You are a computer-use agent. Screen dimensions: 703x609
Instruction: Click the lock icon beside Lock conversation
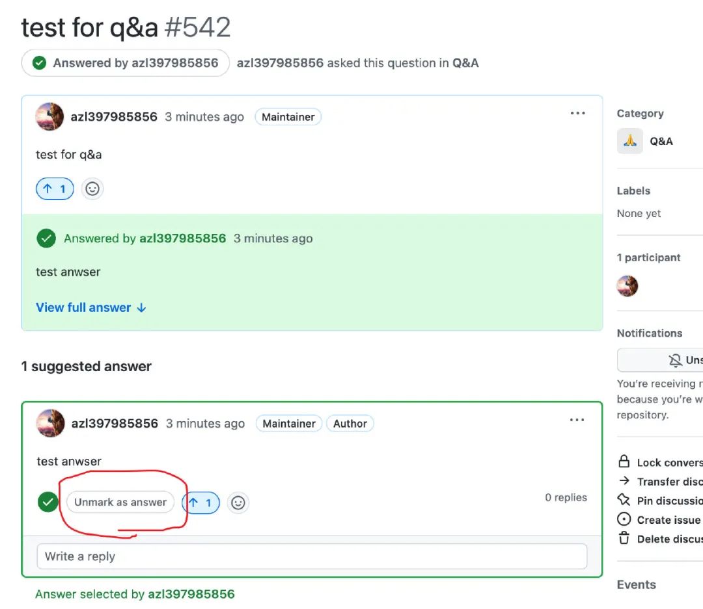(x=624, y=461)
